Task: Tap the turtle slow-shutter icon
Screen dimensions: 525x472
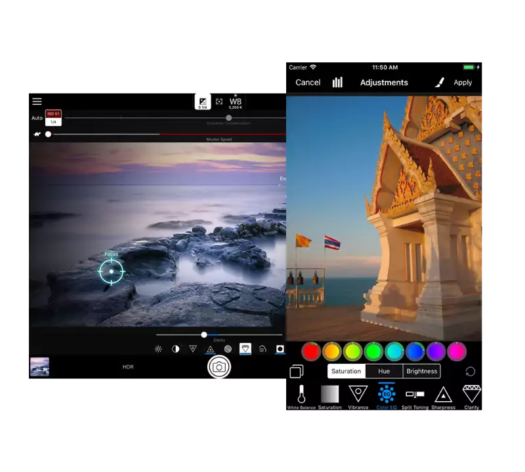Action: (37, 134)
